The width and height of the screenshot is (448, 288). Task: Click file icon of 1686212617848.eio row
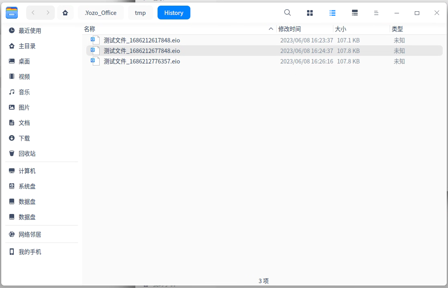coord(95,40)
